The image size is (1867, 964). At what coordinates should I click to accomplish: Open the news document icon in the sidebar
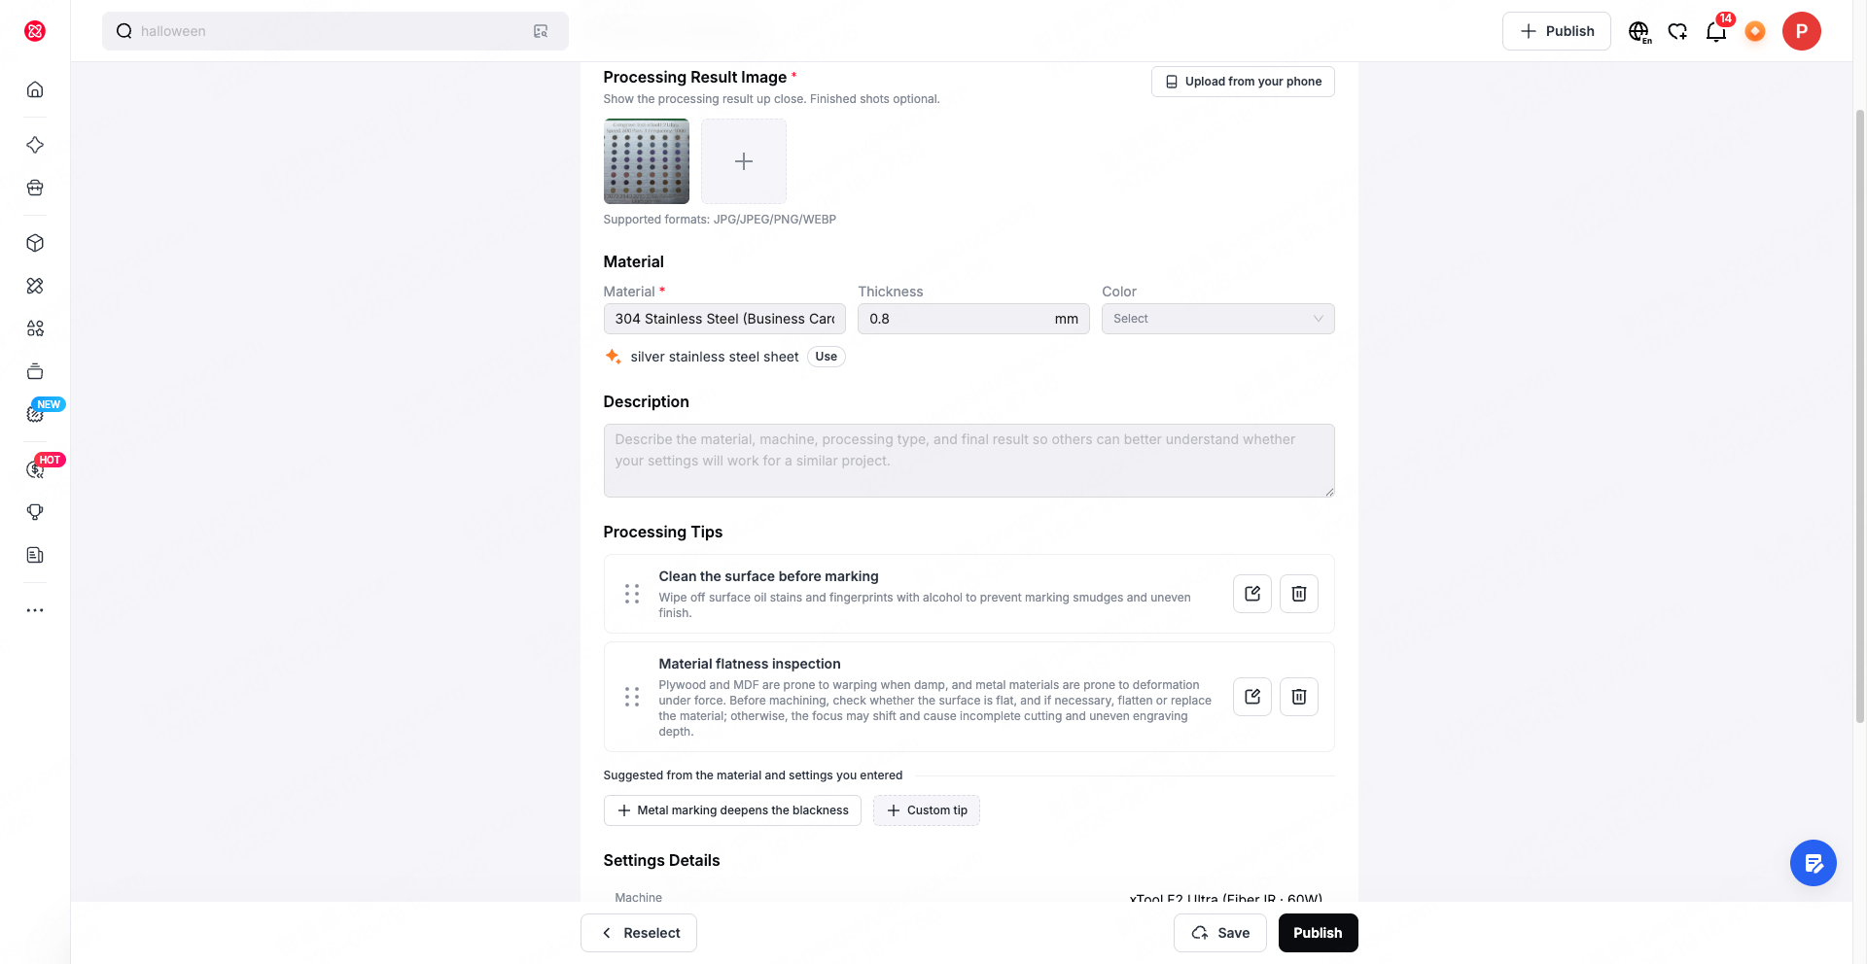point(35,555)
